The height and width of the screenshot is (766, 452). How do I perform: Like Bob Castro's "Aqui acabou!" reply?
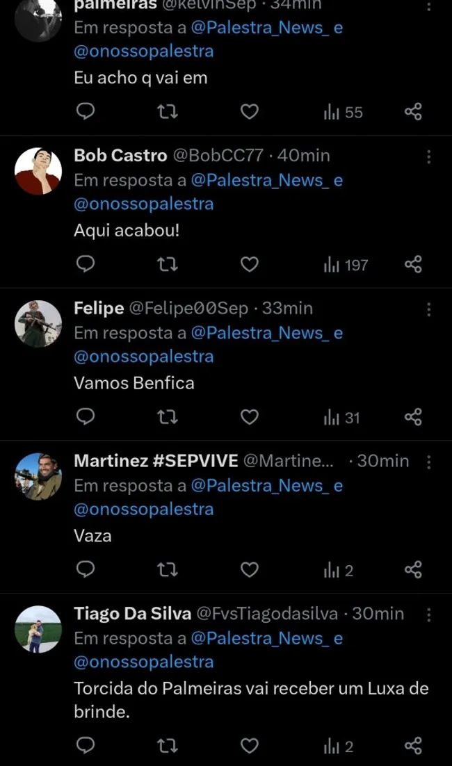tap(249, 264)
